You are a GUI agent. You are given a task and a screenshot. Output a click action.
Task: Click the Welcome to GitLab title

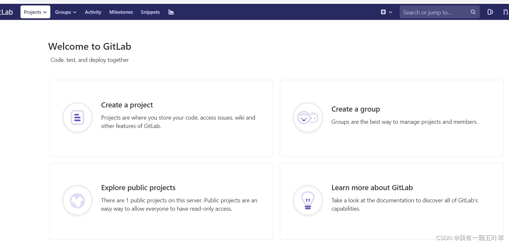pos(90,46)
